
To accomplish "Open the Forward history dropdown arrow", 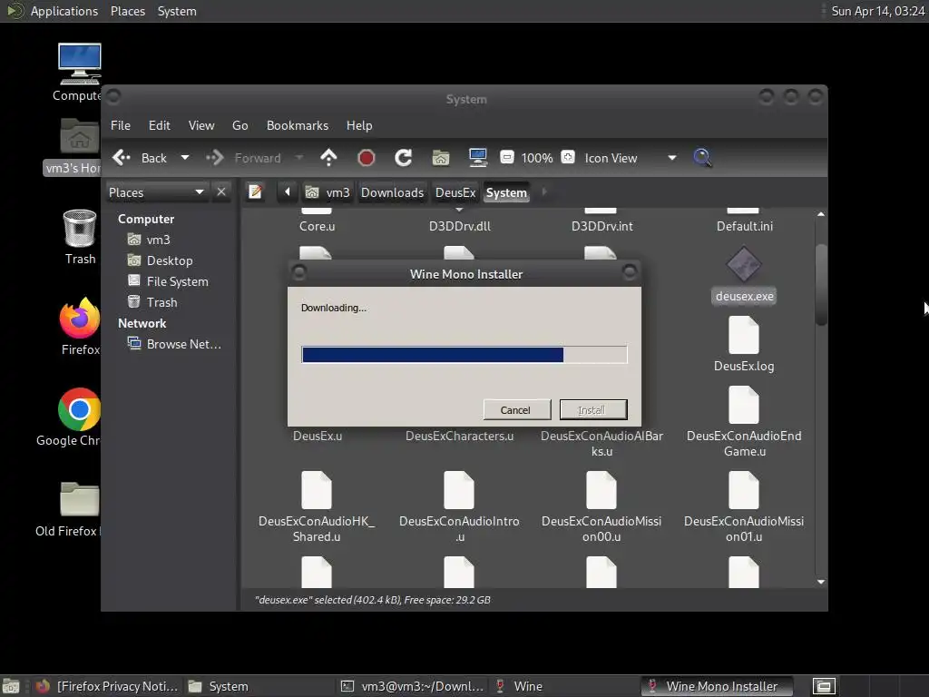I will (x=299, y=158).
